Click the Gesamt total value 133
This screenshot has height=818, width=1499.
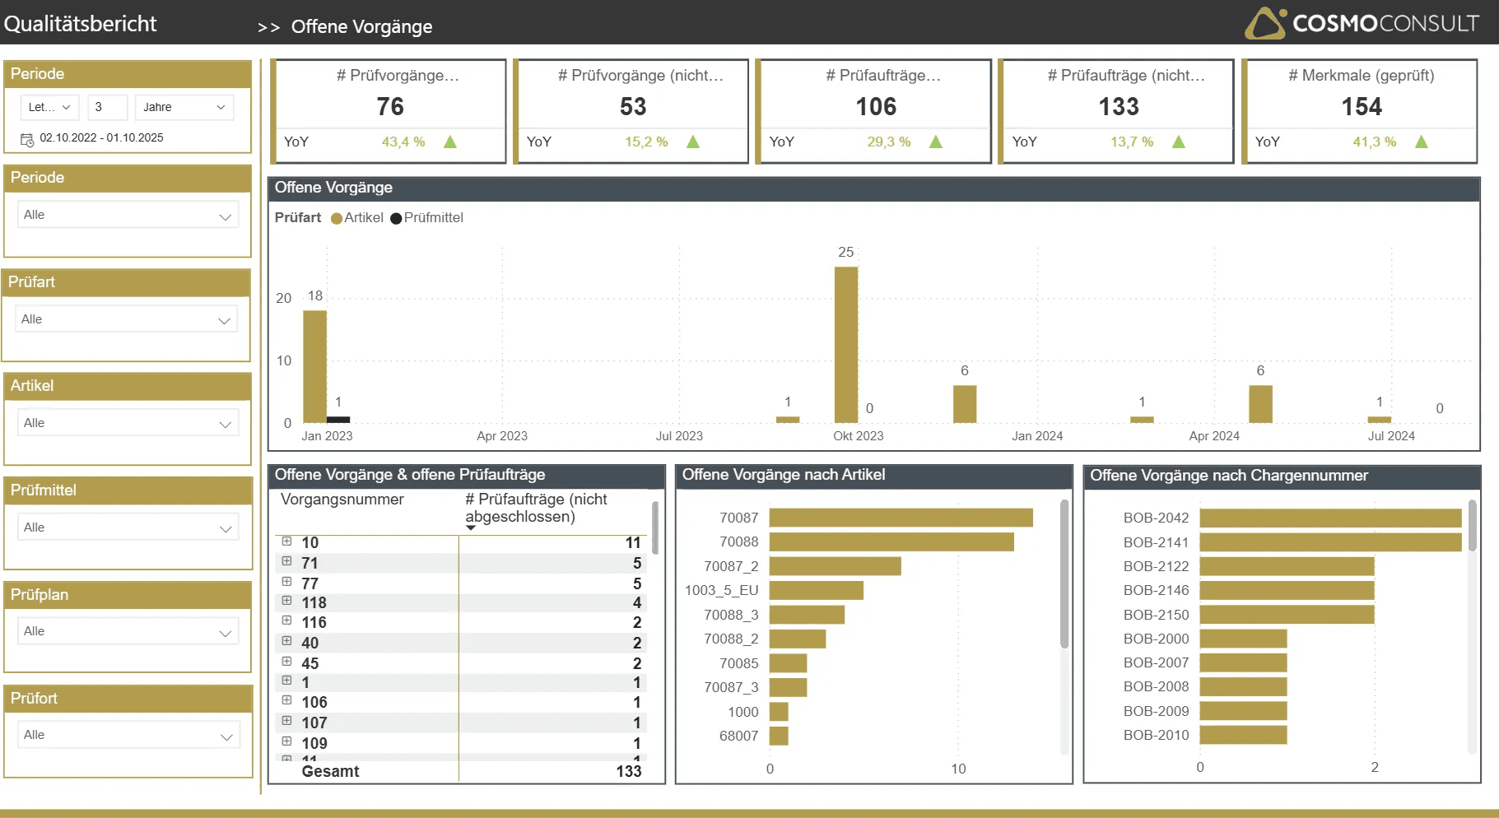tap(628, 771)
